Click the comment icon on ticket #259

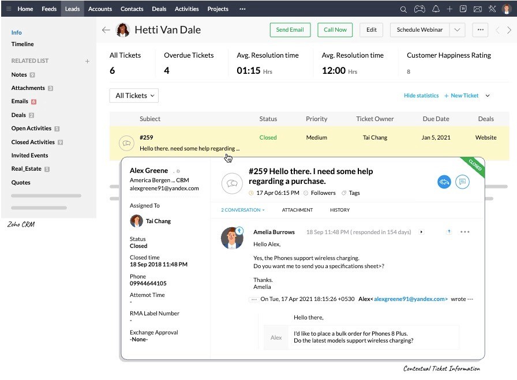(462, 182)
